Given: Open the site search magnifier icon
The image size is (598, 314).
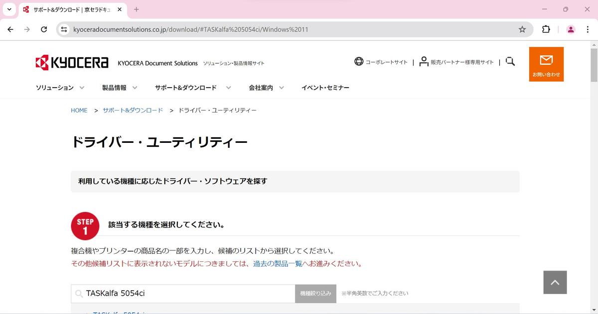Looking at the screenshot, I should [x=510, y=62].
